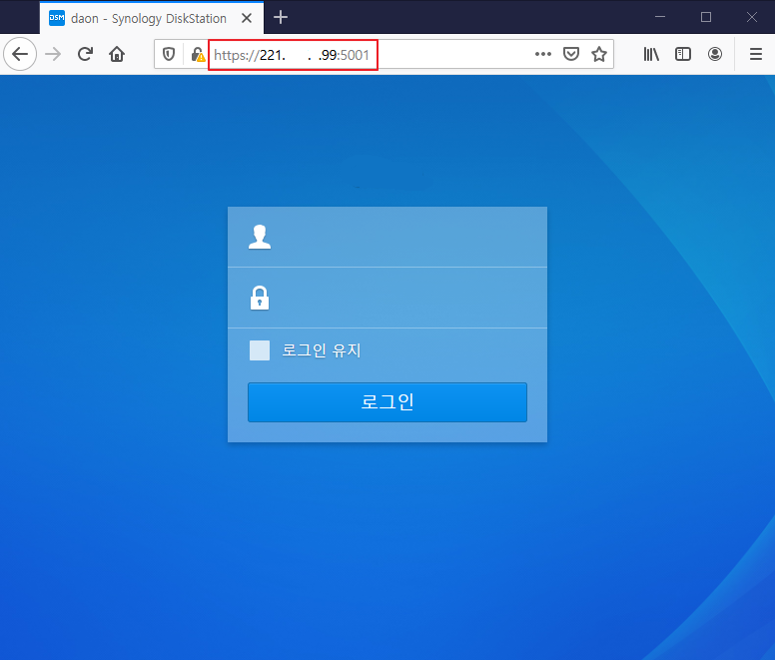This screenshot has width=775, height=660.
Task: Open the browser home page
Action: (x=117, y=54)
